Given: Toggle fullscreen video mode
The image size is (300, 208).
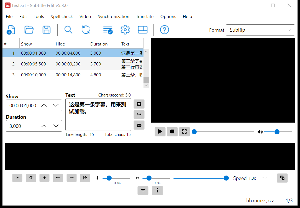Looking at the screenshot, I should pos(184,131).
